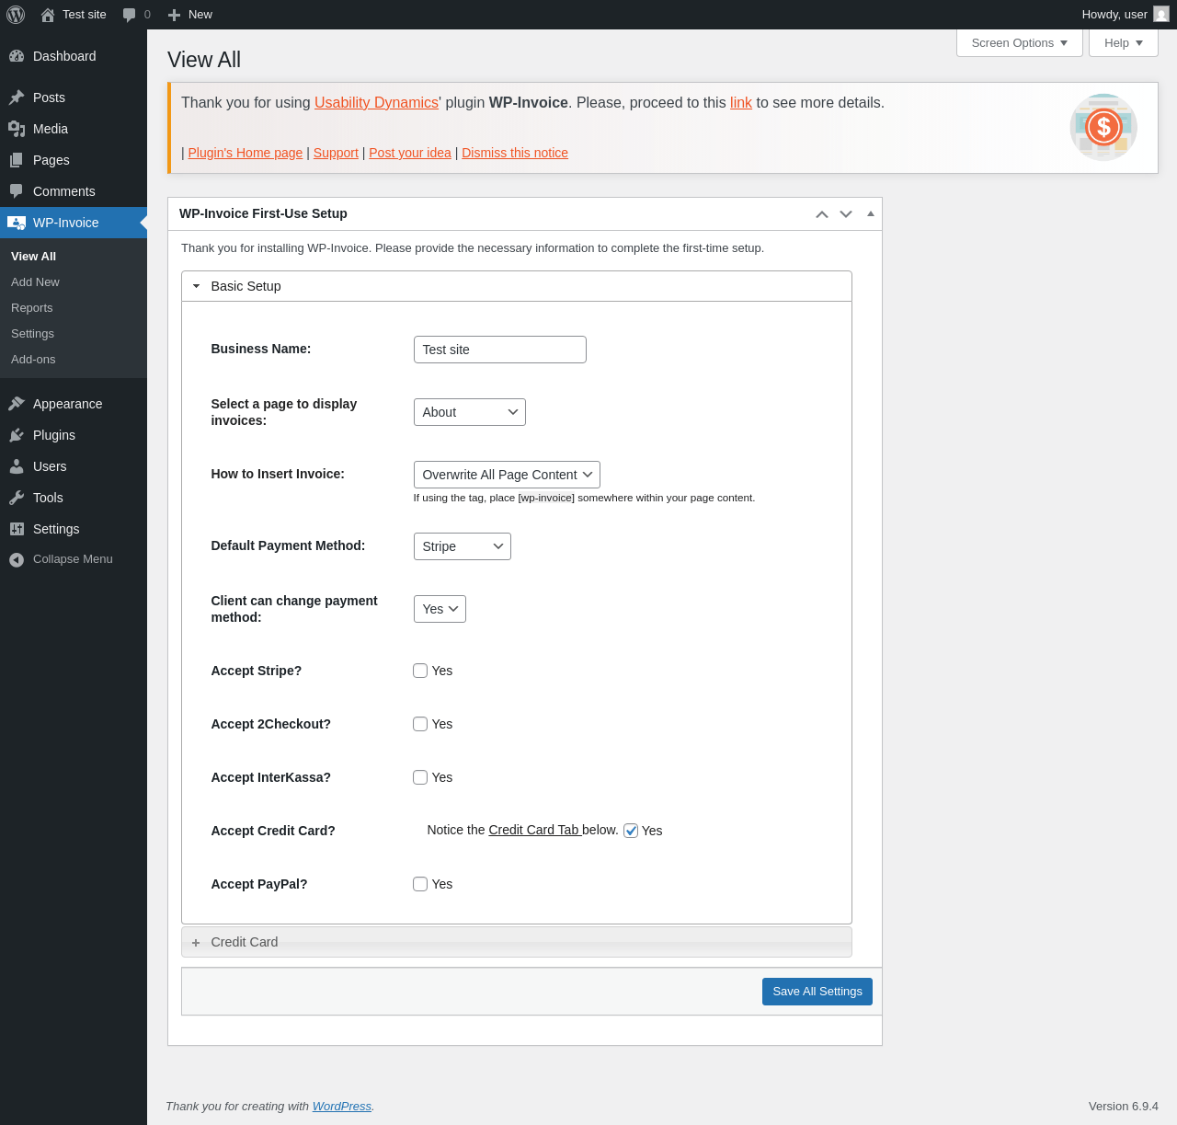Click the Dashboard gauge icon in sidebar
Screen dimensions: 1177x1125
pyautogui.click(x=17, y=56)
